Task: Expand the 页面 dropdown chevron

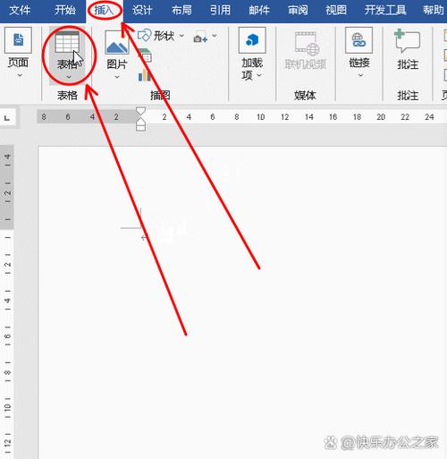Action: coord(20,75)
